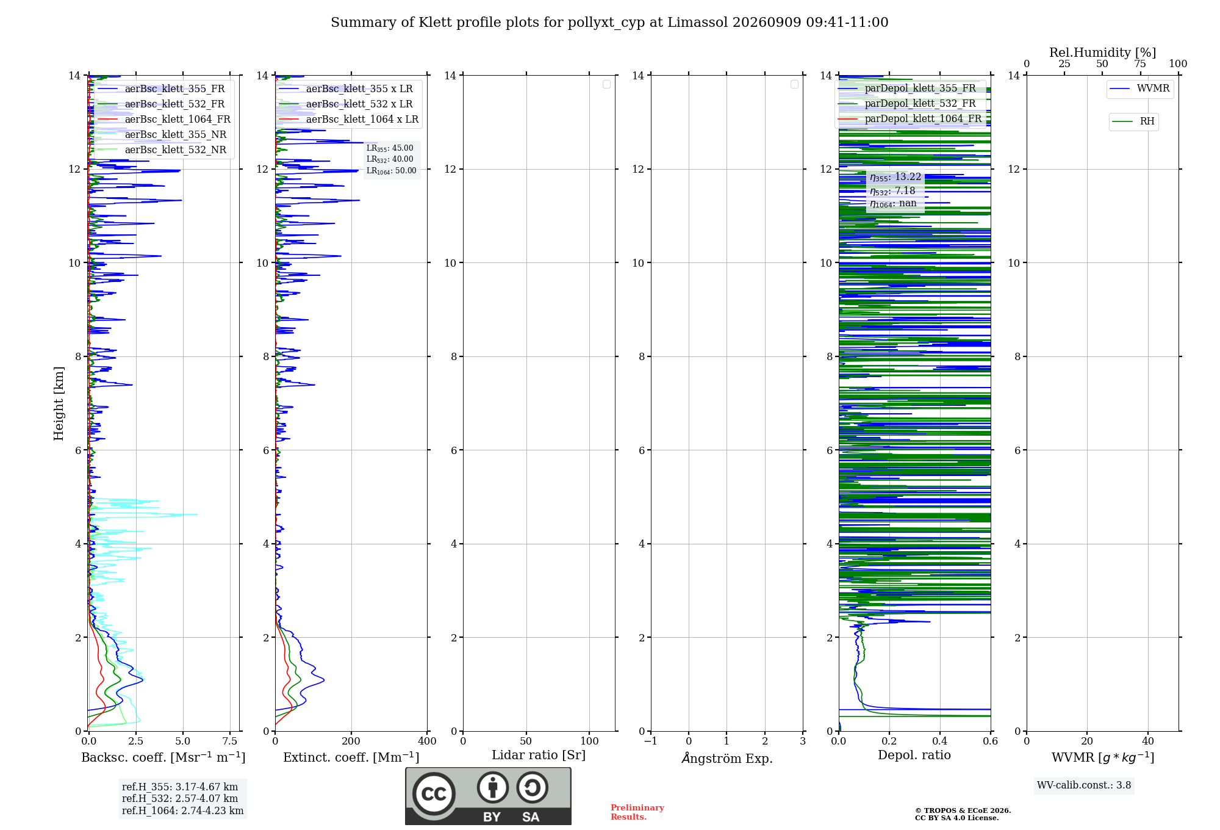Click the LR1064: 50.00 annotation
The width and height of the screenshot is (1220, 830).
point(392,171)
